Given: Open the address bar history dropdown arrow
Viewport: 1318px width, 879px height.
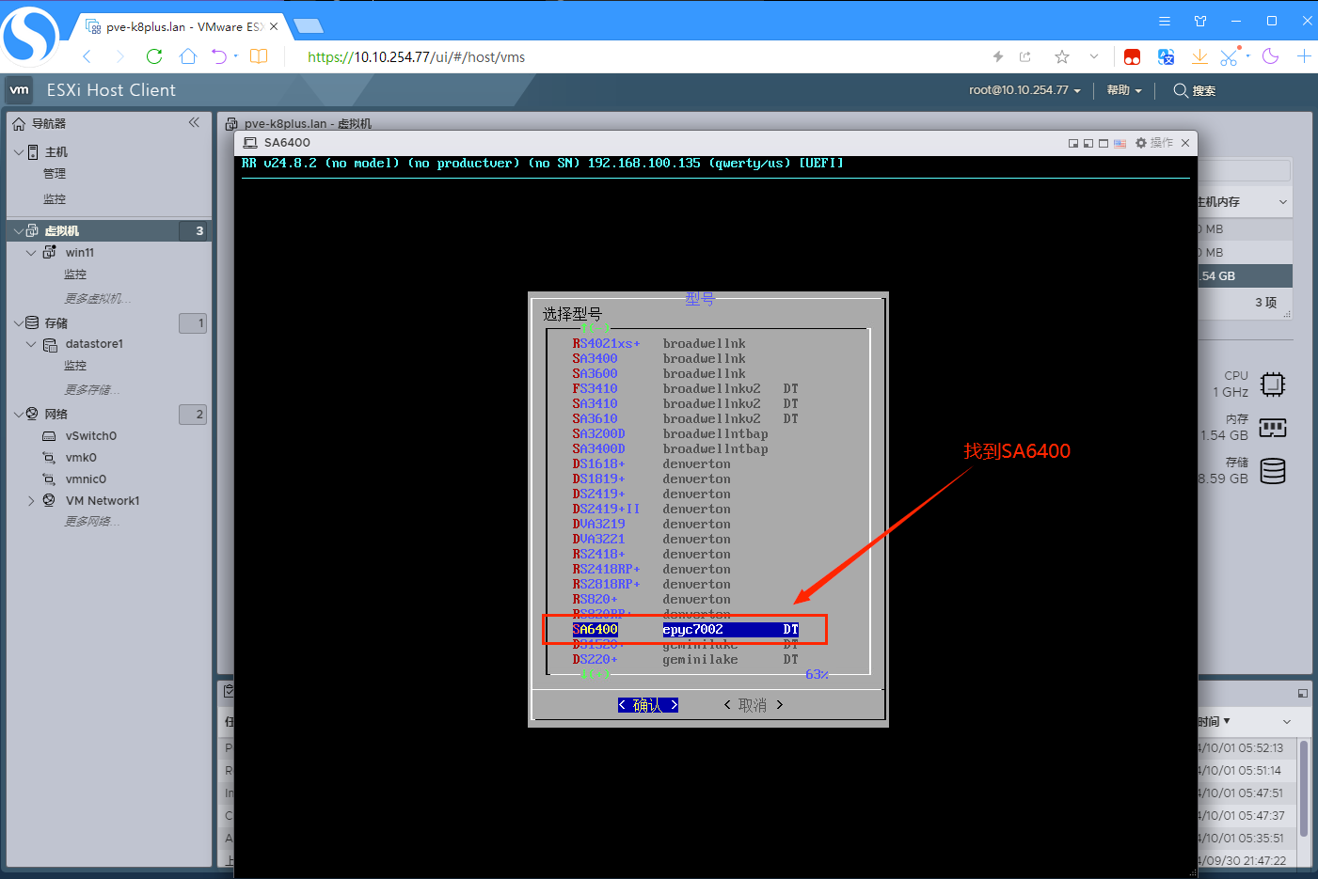Looking at the screenshot, I should [1094, 56].
